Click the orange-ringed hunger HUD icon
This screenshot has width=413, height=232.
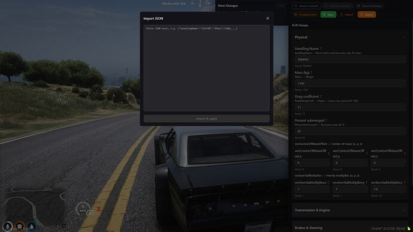click(20, 227)
